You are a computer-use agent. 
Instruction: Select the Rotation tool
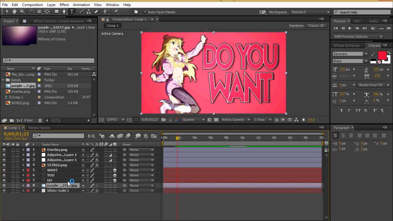click(x=32, y=12)
